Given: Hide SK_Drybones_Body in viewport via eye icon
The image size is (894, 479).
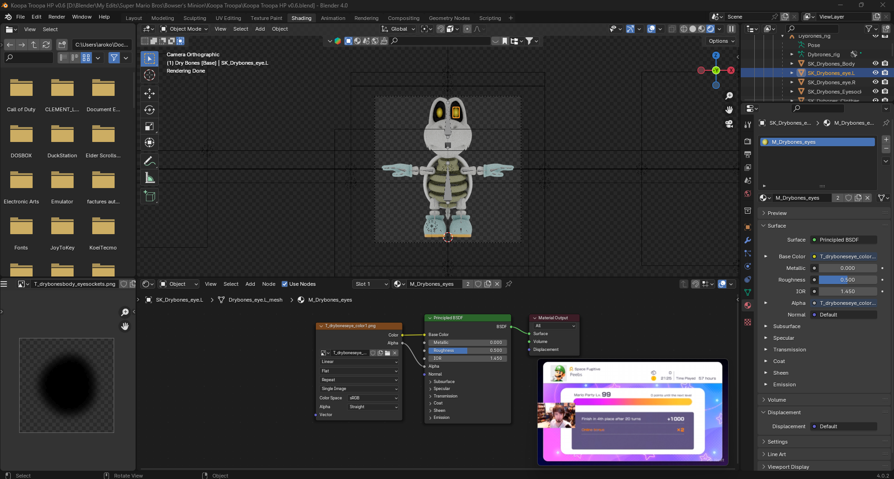Looking at the screenshot, I should point(875,64).
